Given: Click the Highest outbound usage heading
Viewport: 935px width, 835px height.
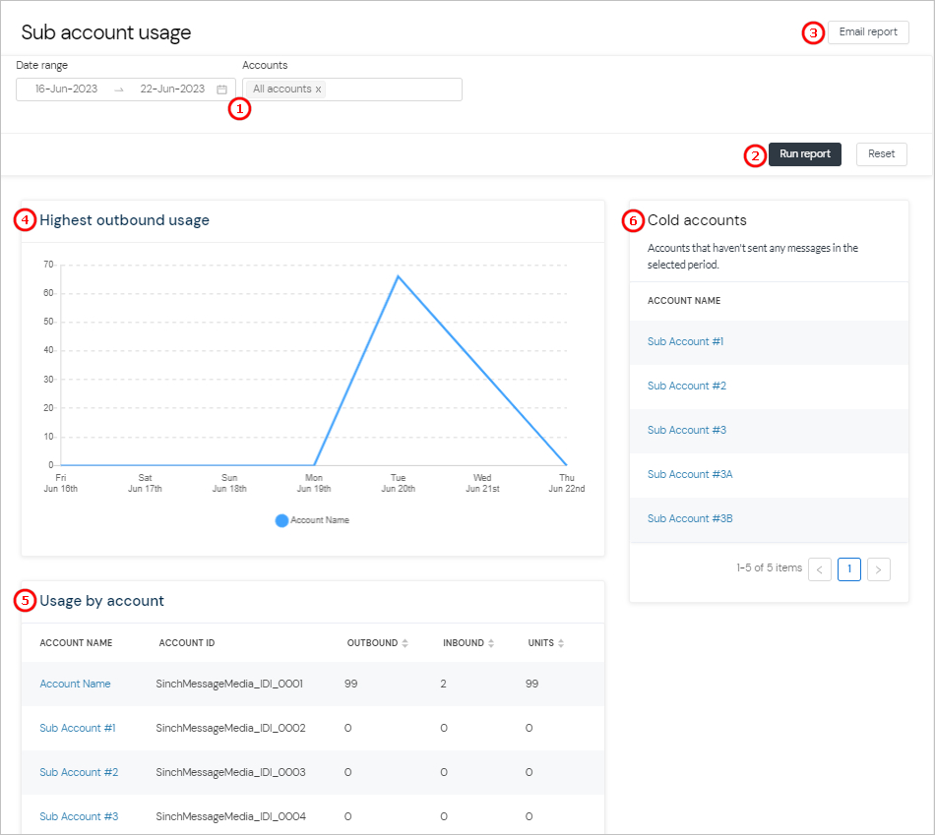Looking at the screenshot, I should [125, 220].
